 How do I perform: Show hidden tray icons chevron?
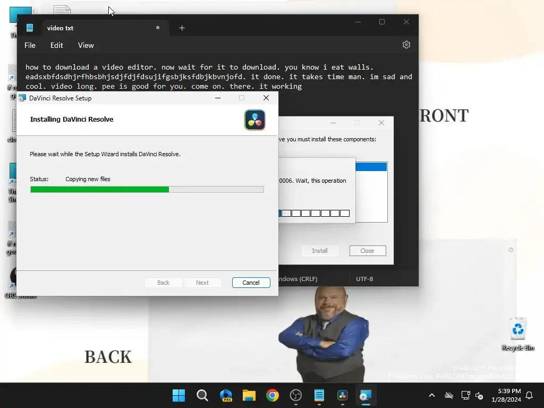pyautogui.click(x=432, y=395)
